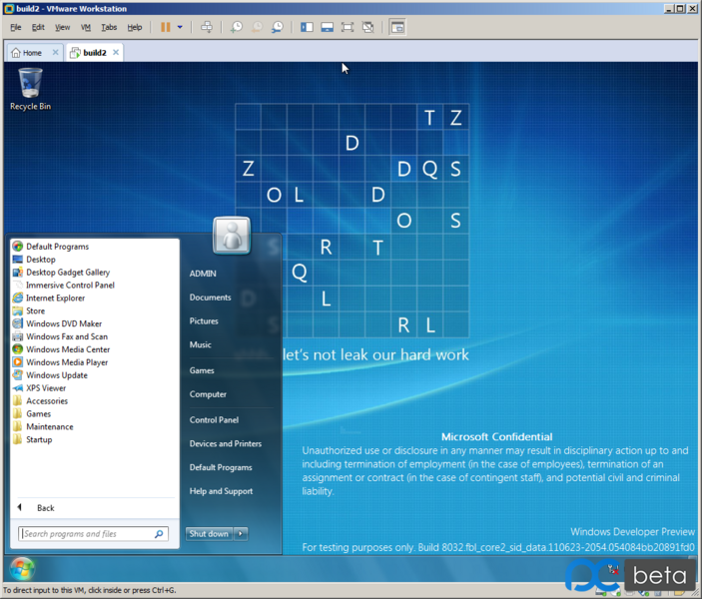Open the Help menu
The width and height of the screenshot is (702, 599).
135,27
